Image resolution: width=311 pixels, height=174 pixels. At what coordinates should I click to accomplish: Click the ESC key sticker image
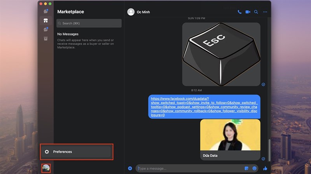[x=221, y=54]
